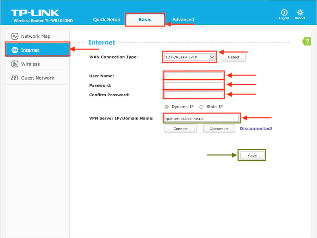Open the WAN Connection Type dropdown
Viewport: 317px width, 238px height.
tap(189, 57)
